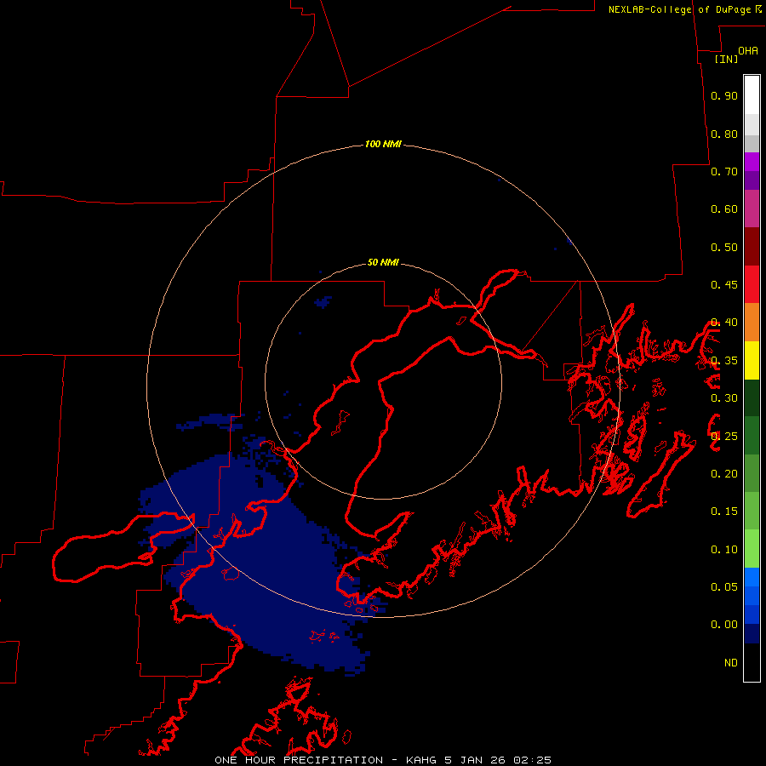Select the bright magenta legend swatch
This screenshot has height=766, width=766.
pyautogui.click(x=752, y=162)
